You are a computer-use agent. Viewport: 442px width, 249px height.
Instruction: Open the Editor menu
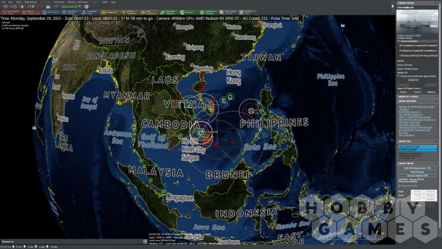(x=105, y=2)
